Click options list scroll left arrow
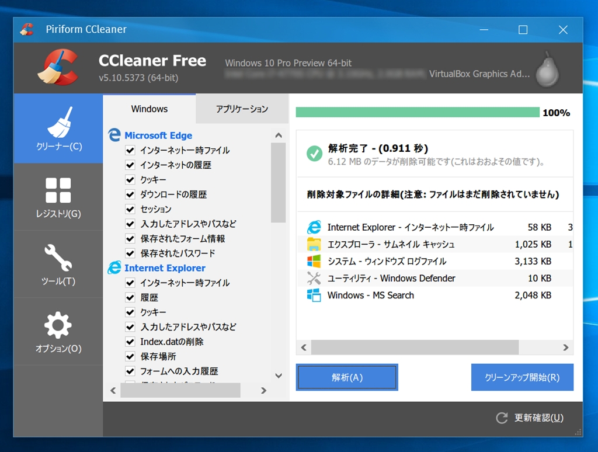This screenshot has height=452, width=598. coord(113,391)
